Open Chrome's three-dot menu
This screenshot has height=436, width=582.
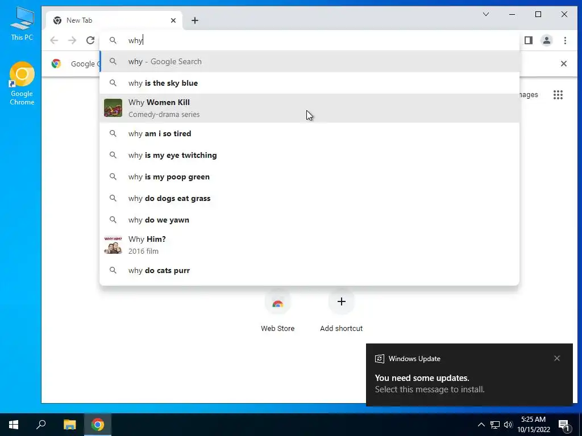coord(565,40)
